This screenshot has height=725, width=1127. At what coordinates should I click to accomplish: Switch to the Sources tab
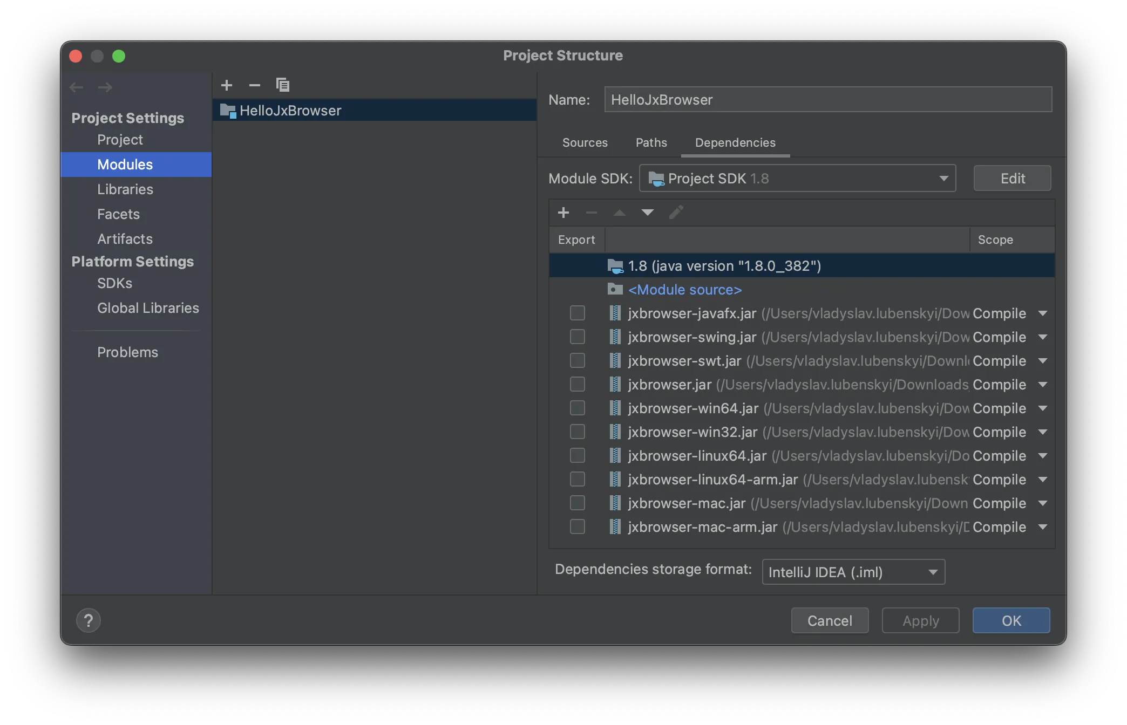584,142
